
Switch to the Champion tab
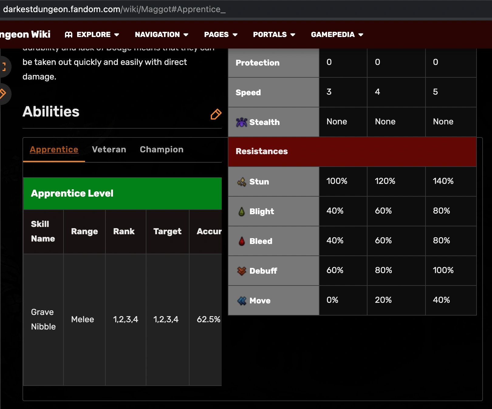[162, 150]
